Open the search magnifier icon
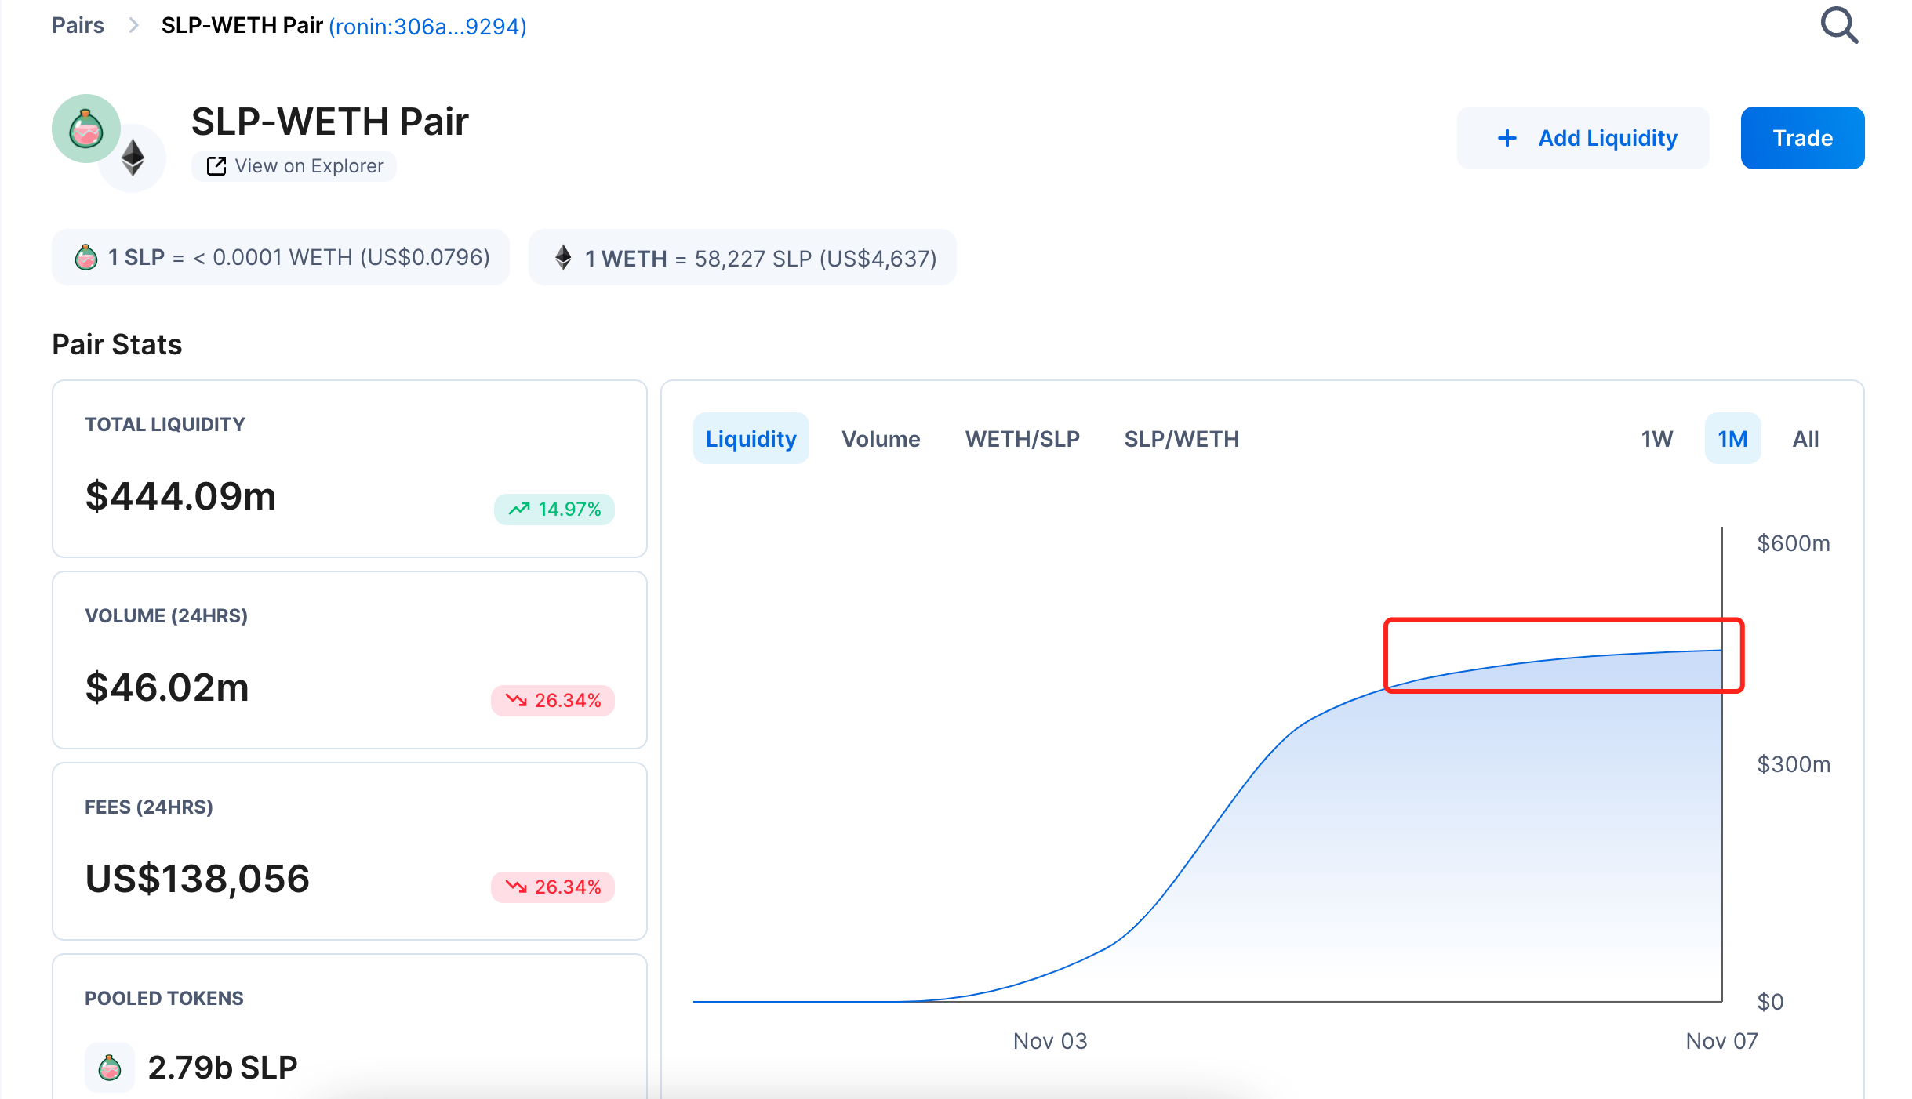This screenshot has height=1099, width=1912. [x=1839, y=25]
